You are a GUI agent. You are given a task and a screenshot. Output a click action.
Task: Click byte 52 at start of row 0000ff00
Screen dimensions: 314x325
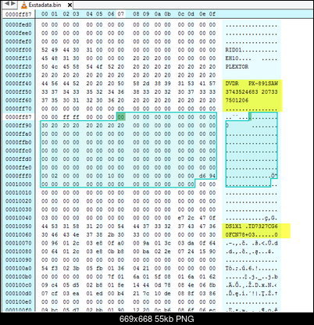point(45,50)
